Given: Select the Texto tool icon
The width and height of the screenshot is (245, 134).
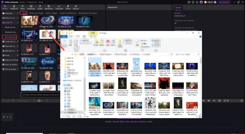Looking at the screenshot, I should [23, 7].
